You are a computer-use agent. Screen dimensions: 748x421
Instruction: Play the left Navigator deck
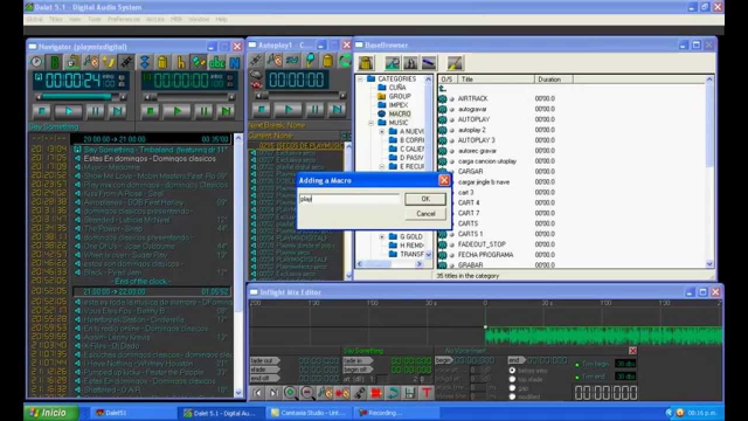coord(68,111)
